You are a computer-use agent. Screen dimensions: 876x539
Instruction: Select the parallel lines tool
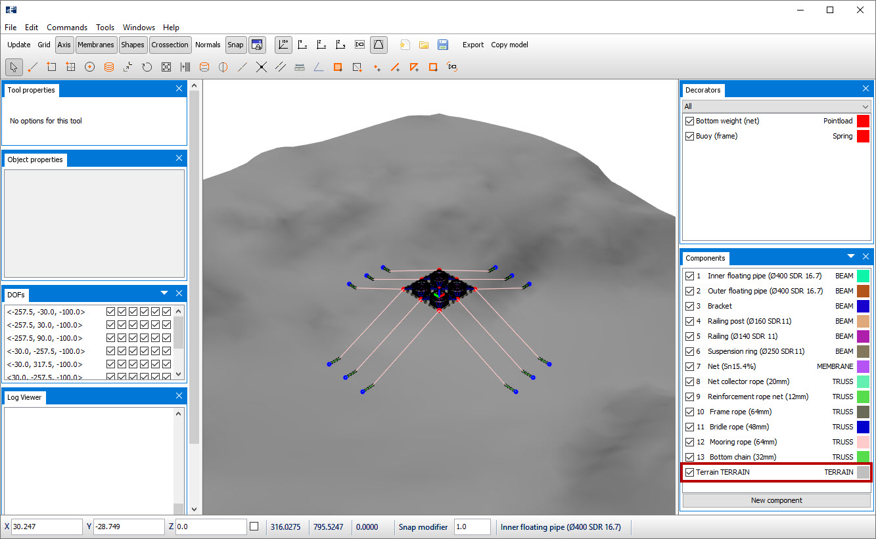281,67
